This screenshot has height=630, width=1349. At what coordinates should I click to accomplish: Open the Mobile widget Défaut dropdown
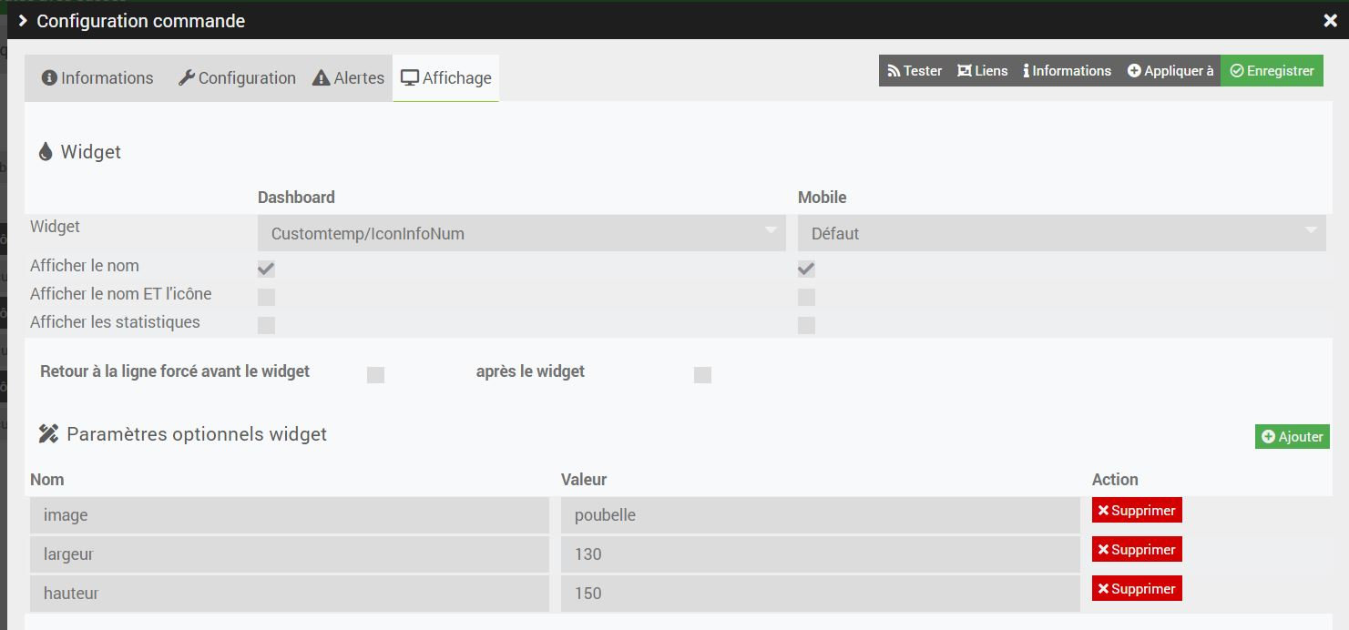click(1061, 233)
